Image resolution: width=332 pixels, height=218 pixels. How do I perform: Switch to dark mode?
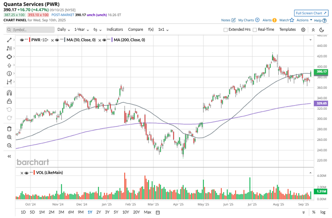(x=322, y=30)
